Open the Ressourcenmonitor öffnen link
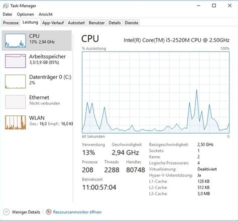The height and width of the screenshot is (221, 238). click(x=77, y=212)
